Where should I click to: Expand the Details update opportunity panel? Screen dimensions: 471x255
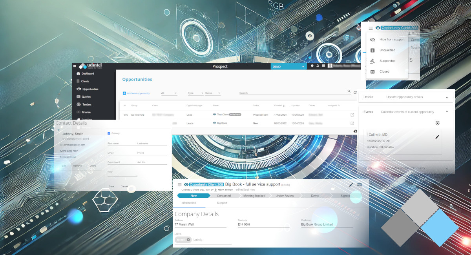(x=447, y=97)
